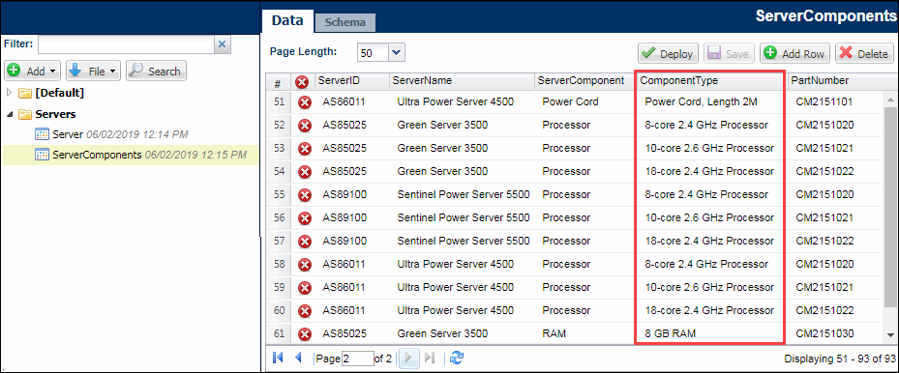Sort by the PartNumber column header

click(x=834, y=81)
